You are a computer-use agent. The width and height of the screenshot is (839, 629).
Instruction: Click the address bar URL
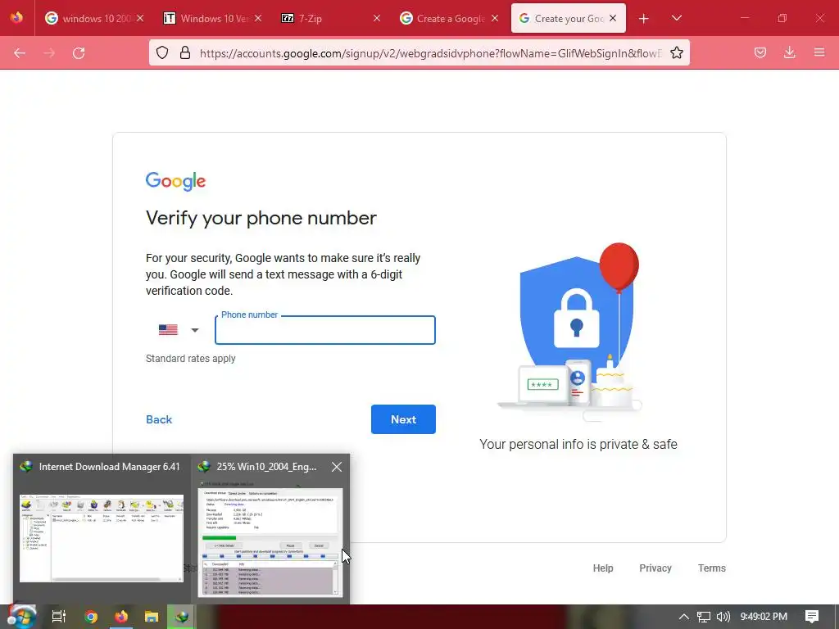(430, 53)
